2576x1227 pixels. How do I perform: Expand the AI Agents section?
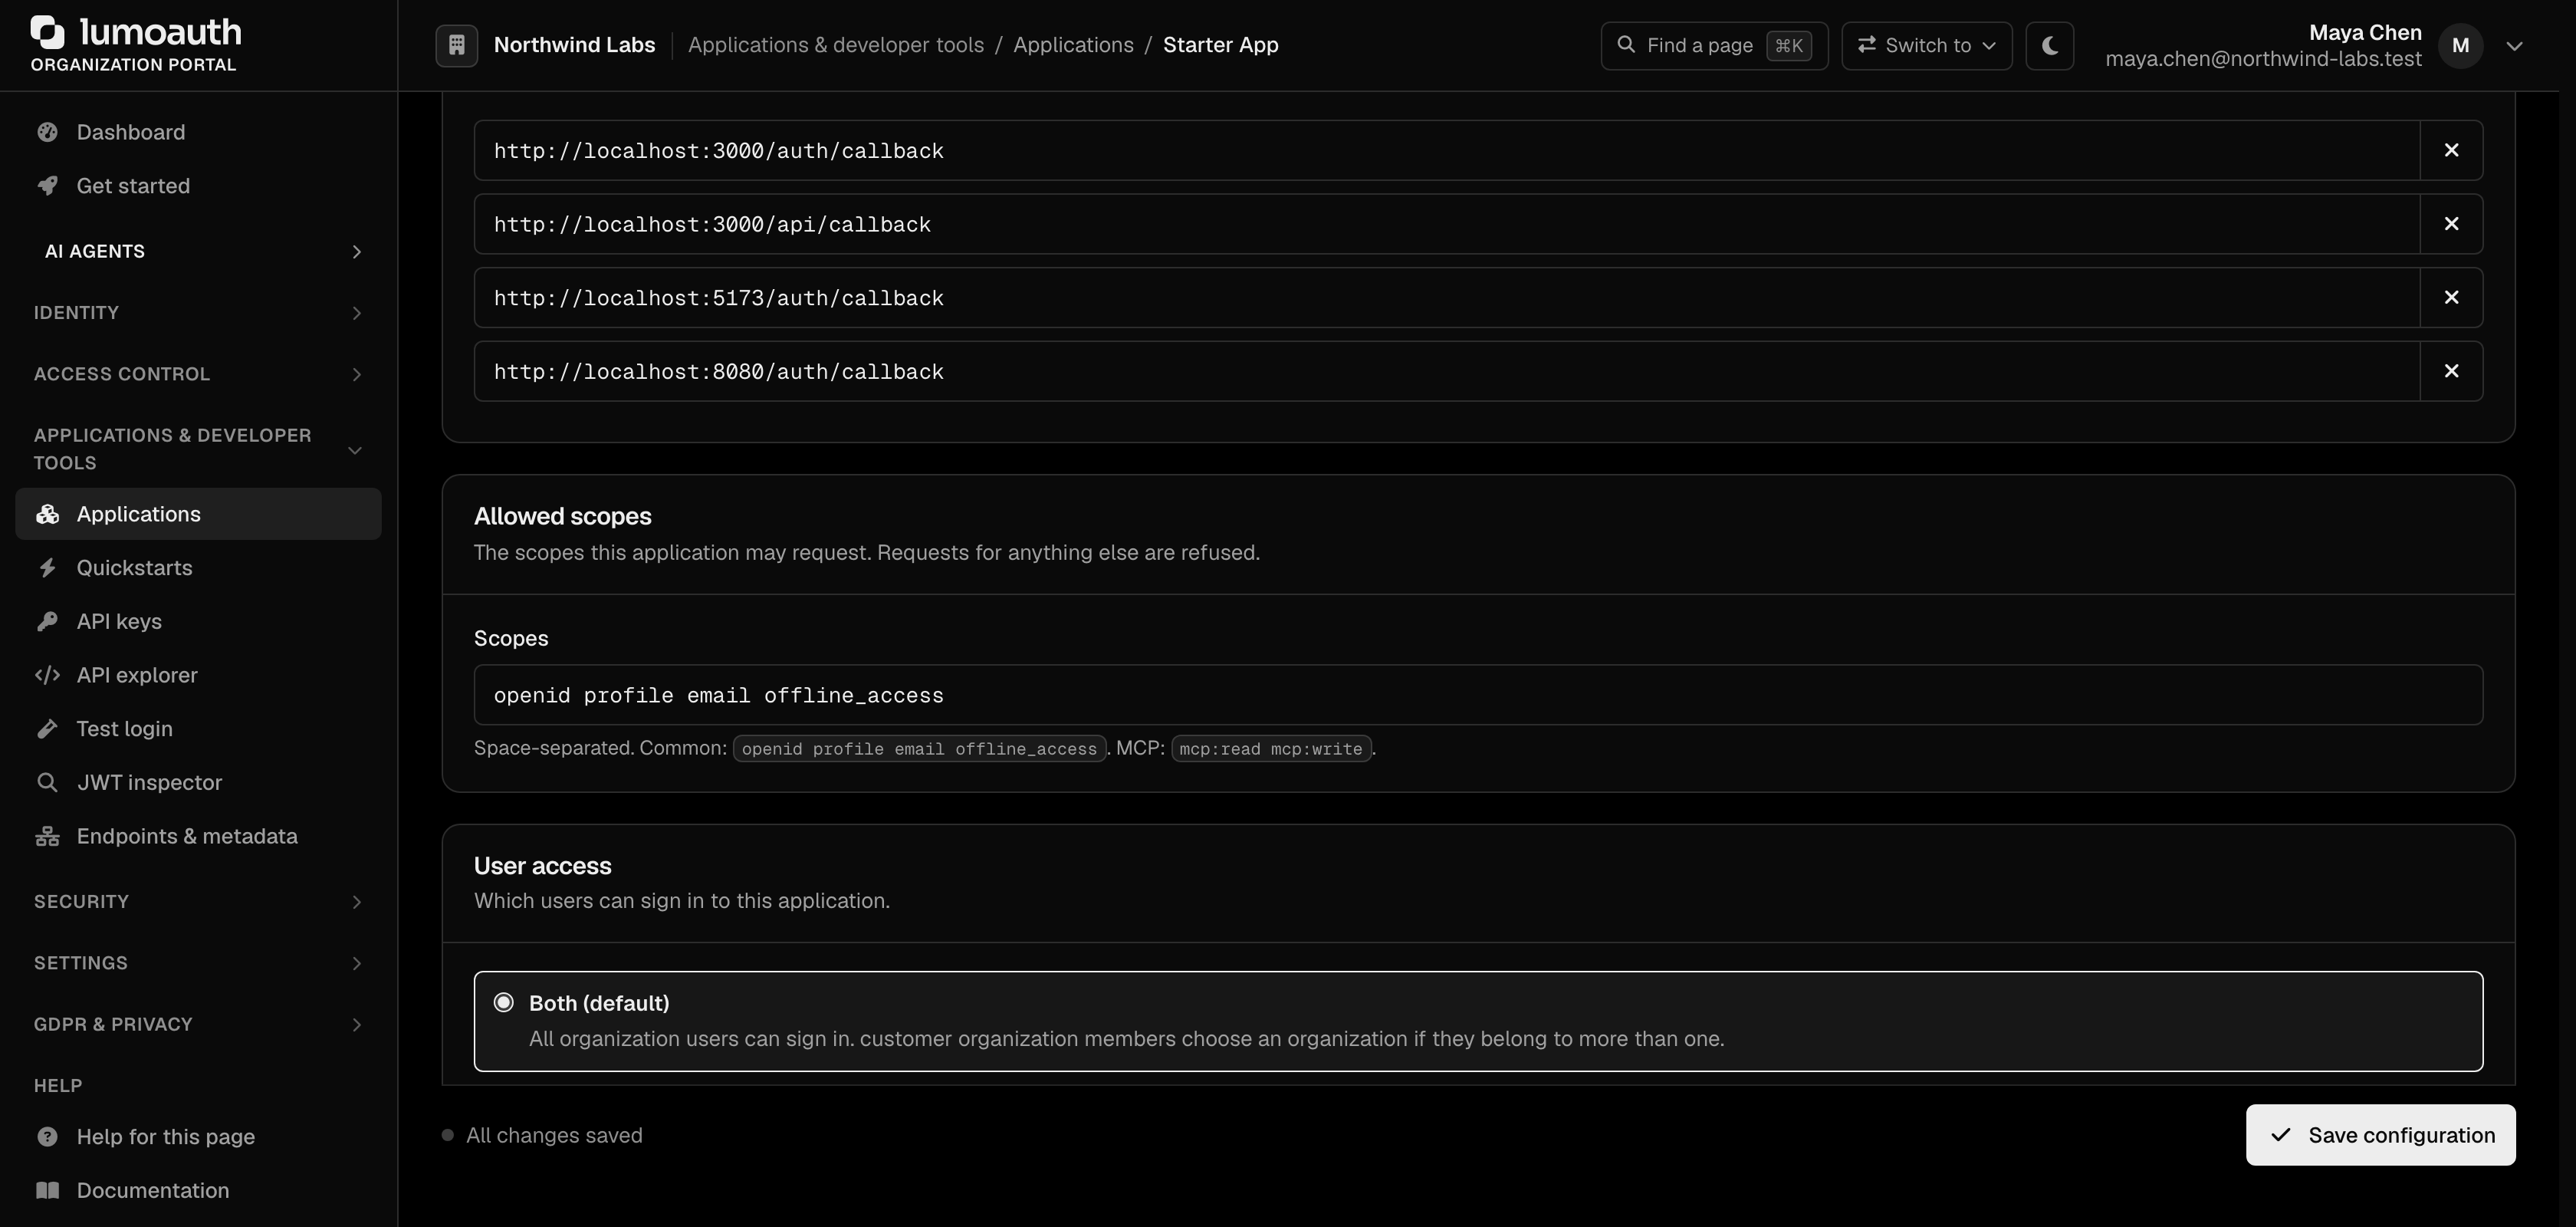(198, 251)
